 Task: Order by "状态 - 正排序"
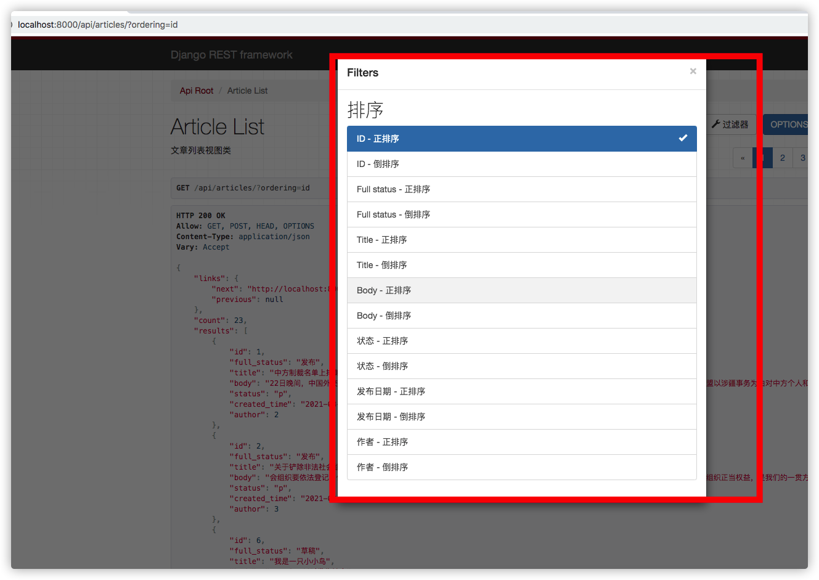click(x=521, y=341)
